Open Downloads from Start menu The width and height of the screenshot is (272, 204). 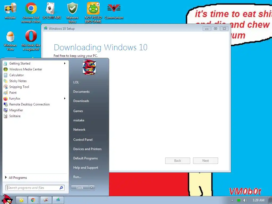point(81,101)
